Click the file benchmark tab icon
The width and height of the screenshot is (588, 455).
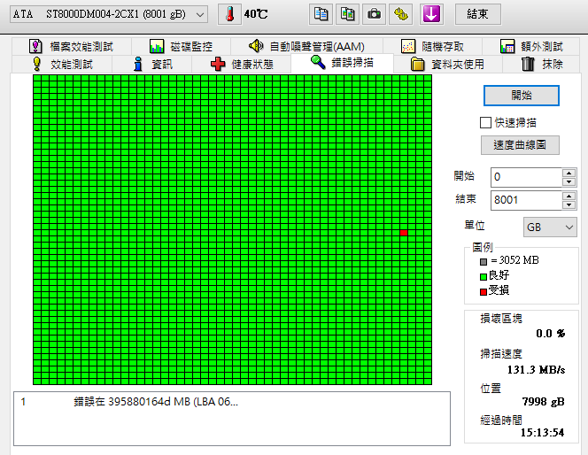(x=35, y=47)
